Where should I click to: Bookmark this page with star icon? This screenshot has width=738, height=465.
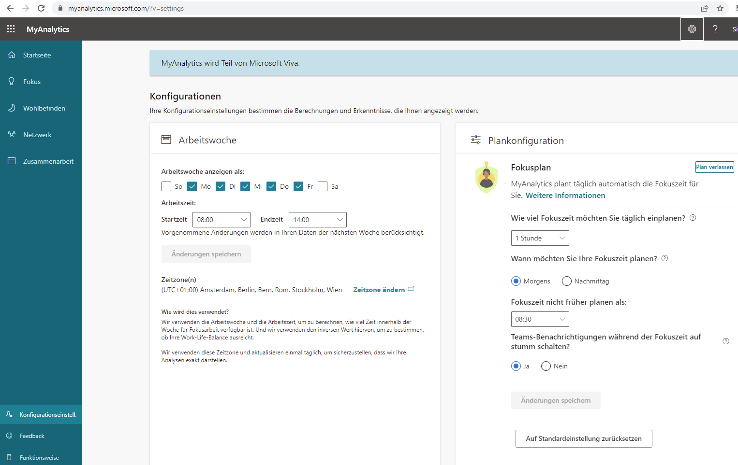[720, 8]
